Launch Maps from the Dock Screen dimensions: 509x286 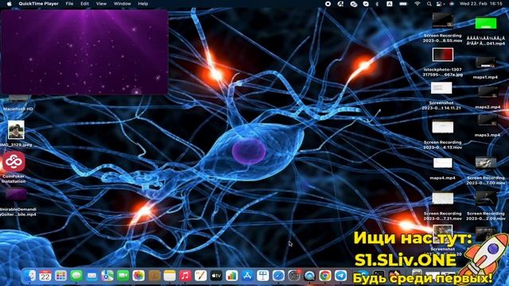tap(107, 276)
